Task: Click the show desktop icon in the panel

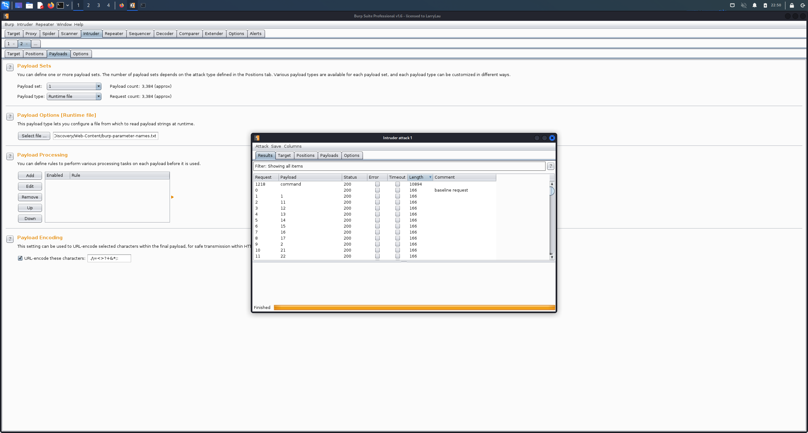Action: coord(19,5)
